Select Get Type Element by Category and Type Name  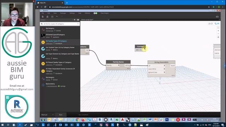(x=60, y=56)
